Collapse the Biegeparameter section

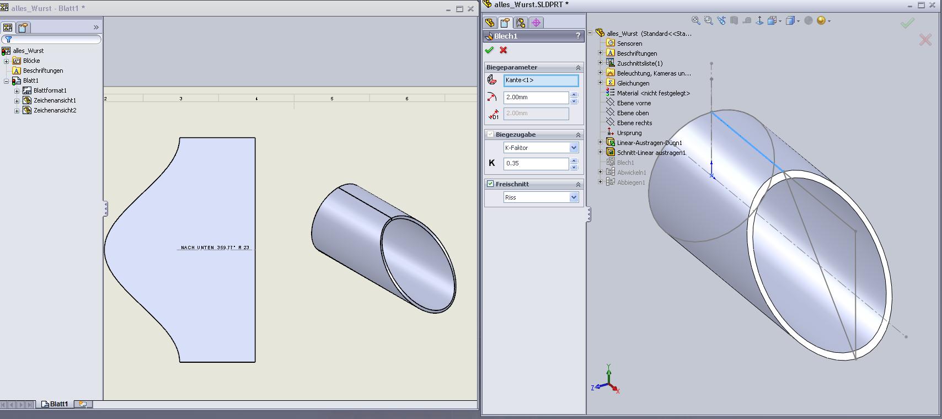point(578,67)
